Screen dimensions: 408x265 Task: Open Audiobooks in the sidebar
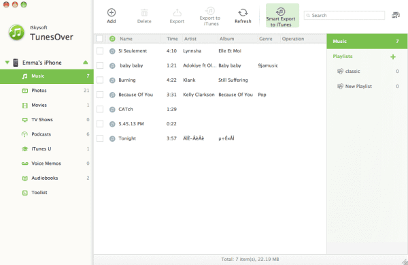tap(46, 178)
